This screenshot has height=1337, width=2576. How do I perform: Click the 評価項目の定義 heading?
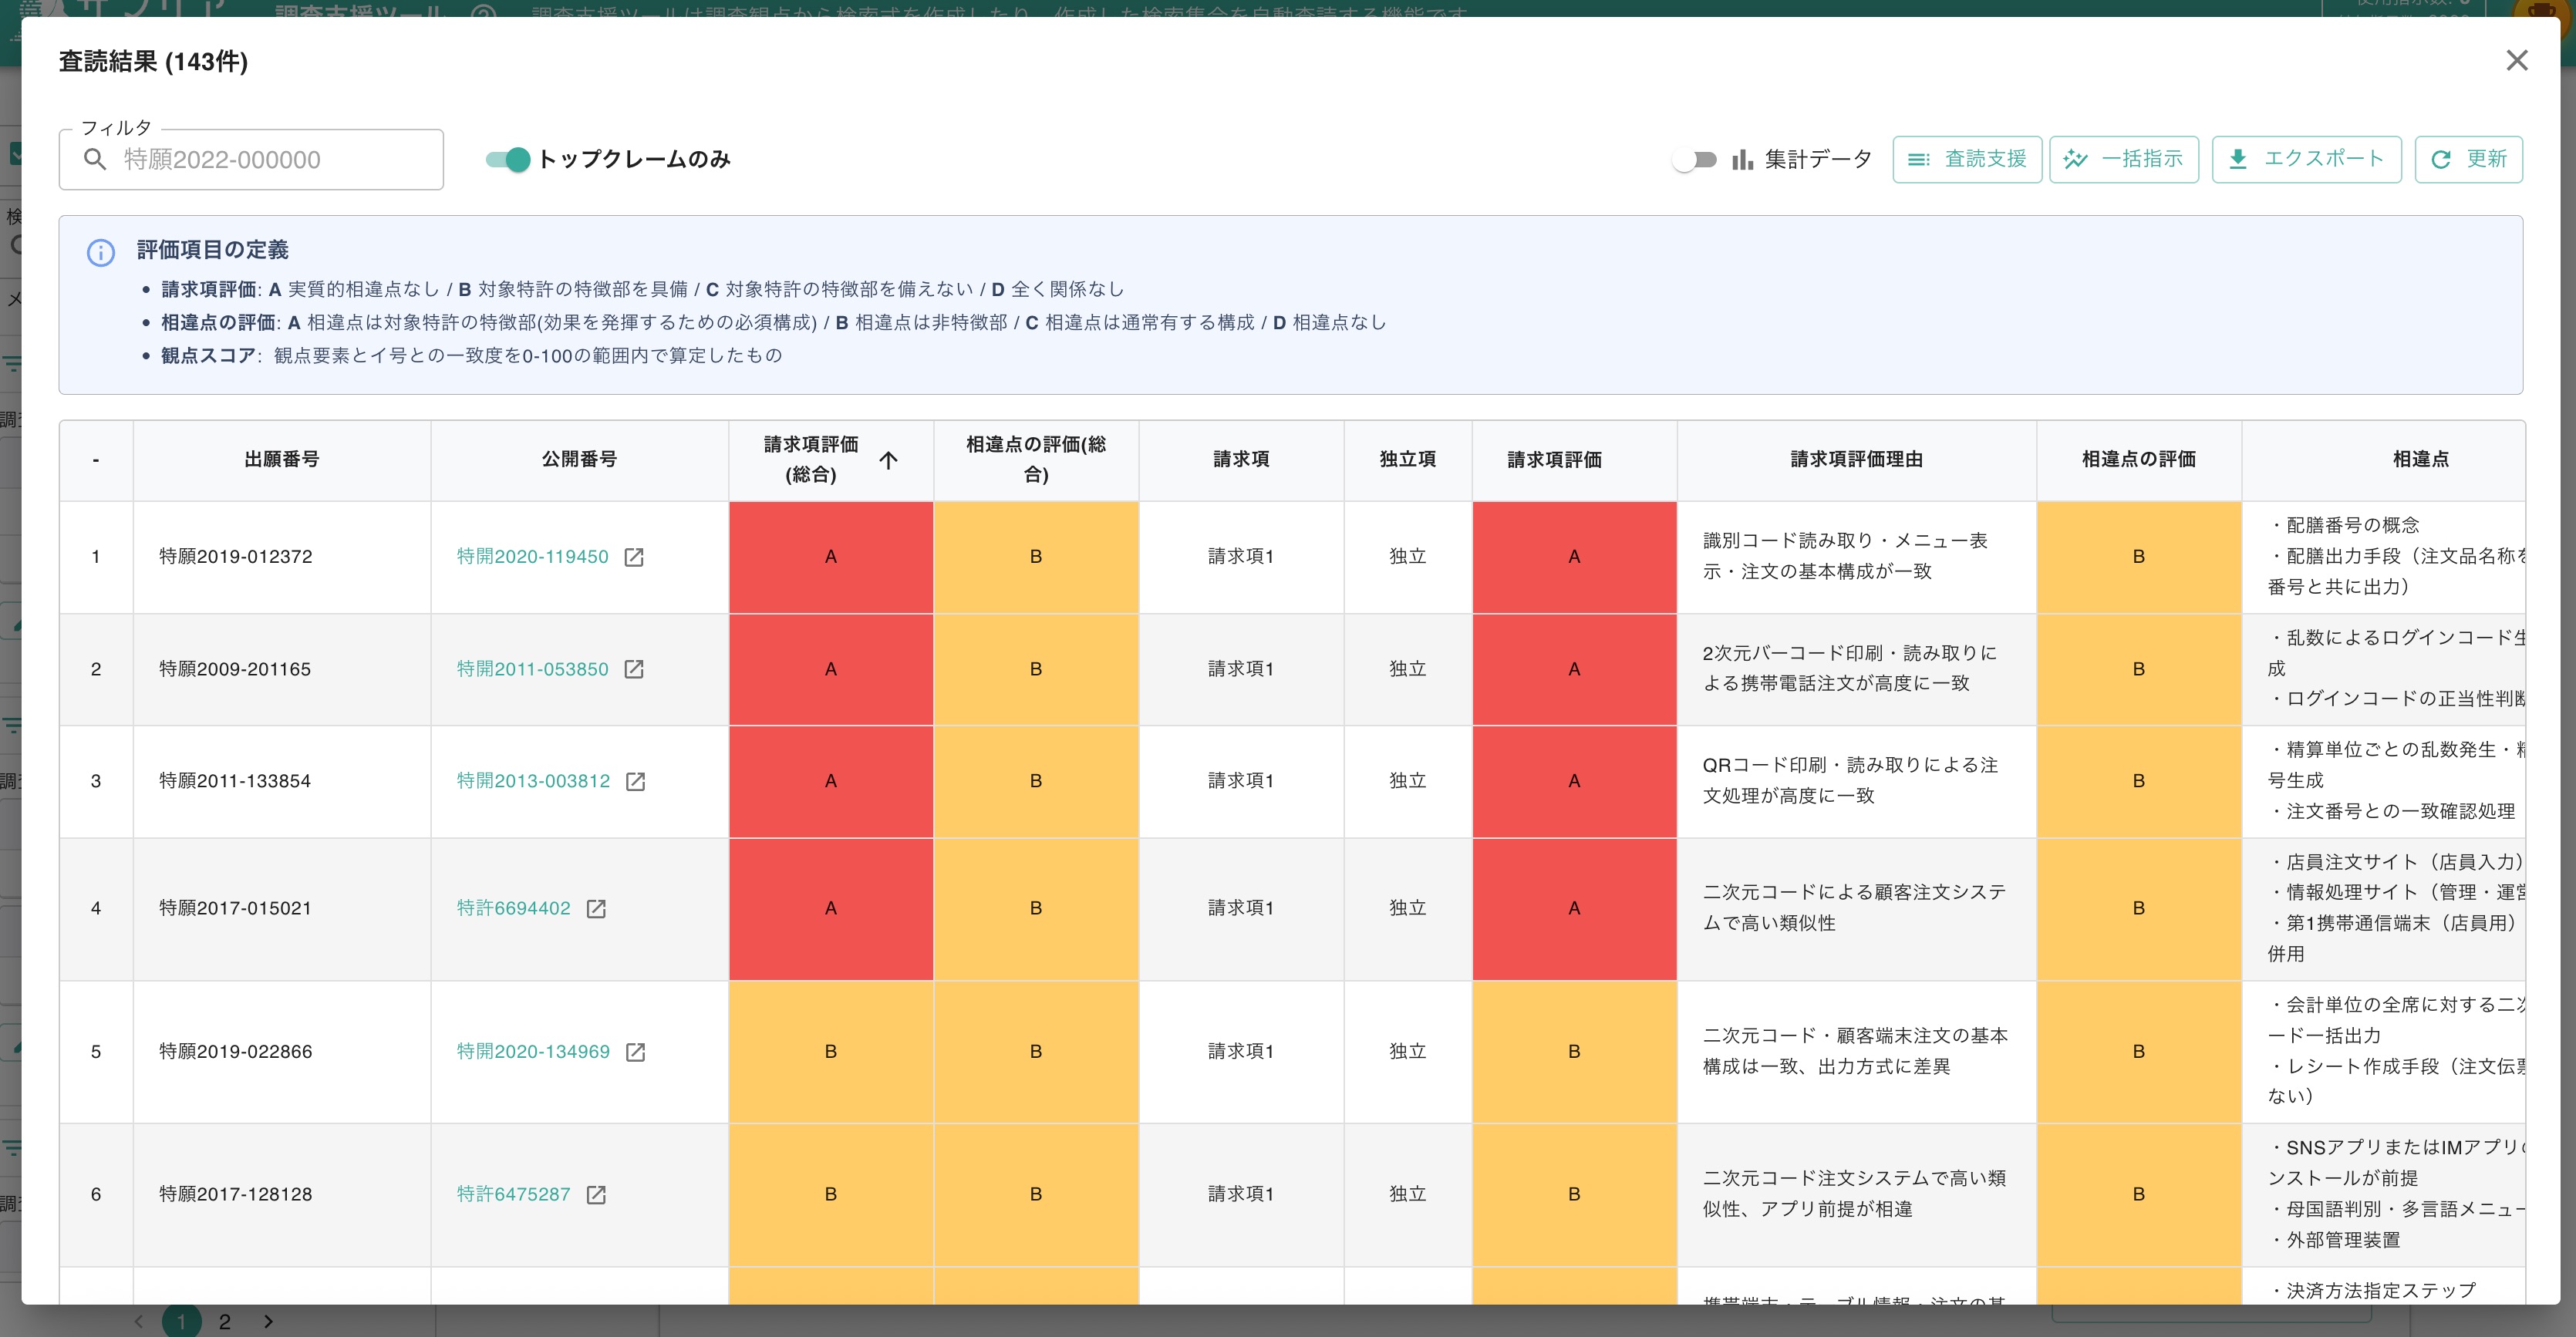coord(213,250)
